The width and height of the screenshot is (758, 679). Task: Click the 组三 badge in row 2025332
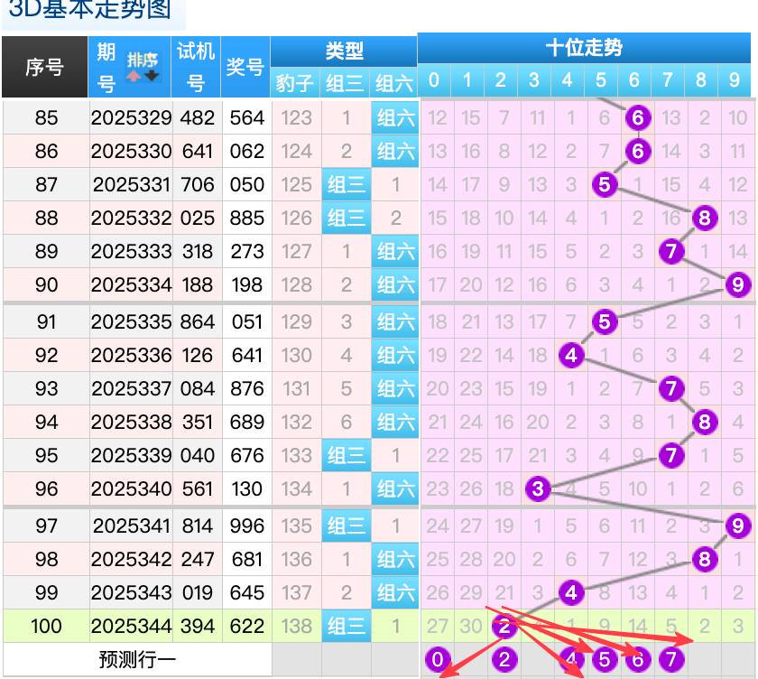[347, 218]
